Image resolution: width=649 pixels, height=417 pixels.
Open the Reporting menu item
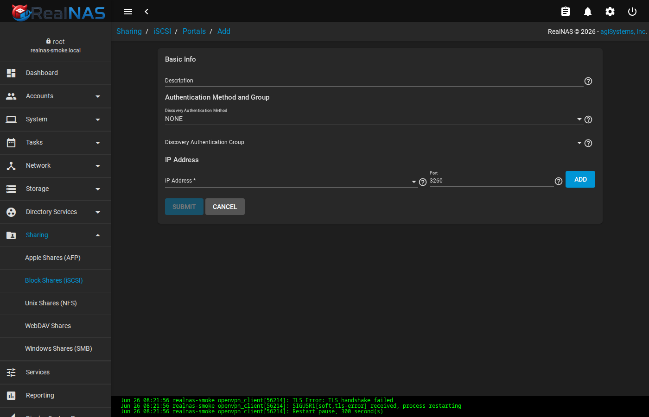[x=56, y=396]
